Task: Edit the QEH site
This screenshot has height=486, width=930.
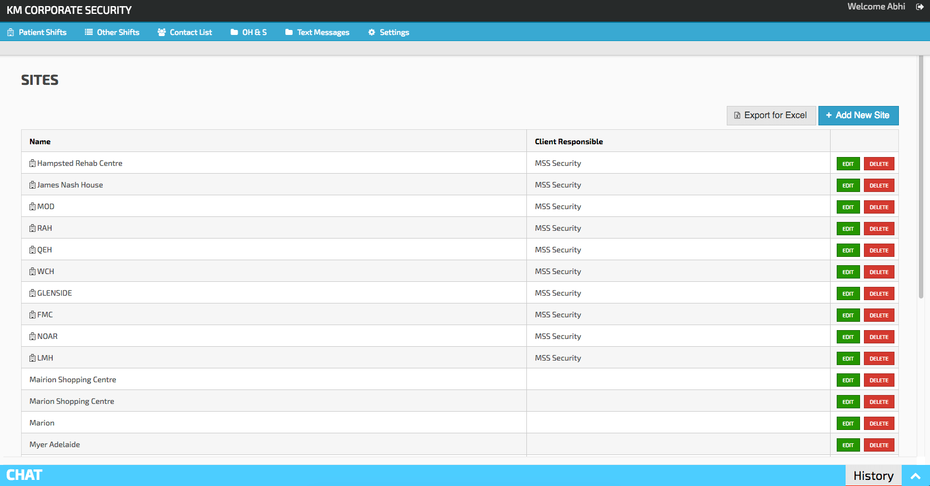Action: pyautogui.click(x=848, y=250)
